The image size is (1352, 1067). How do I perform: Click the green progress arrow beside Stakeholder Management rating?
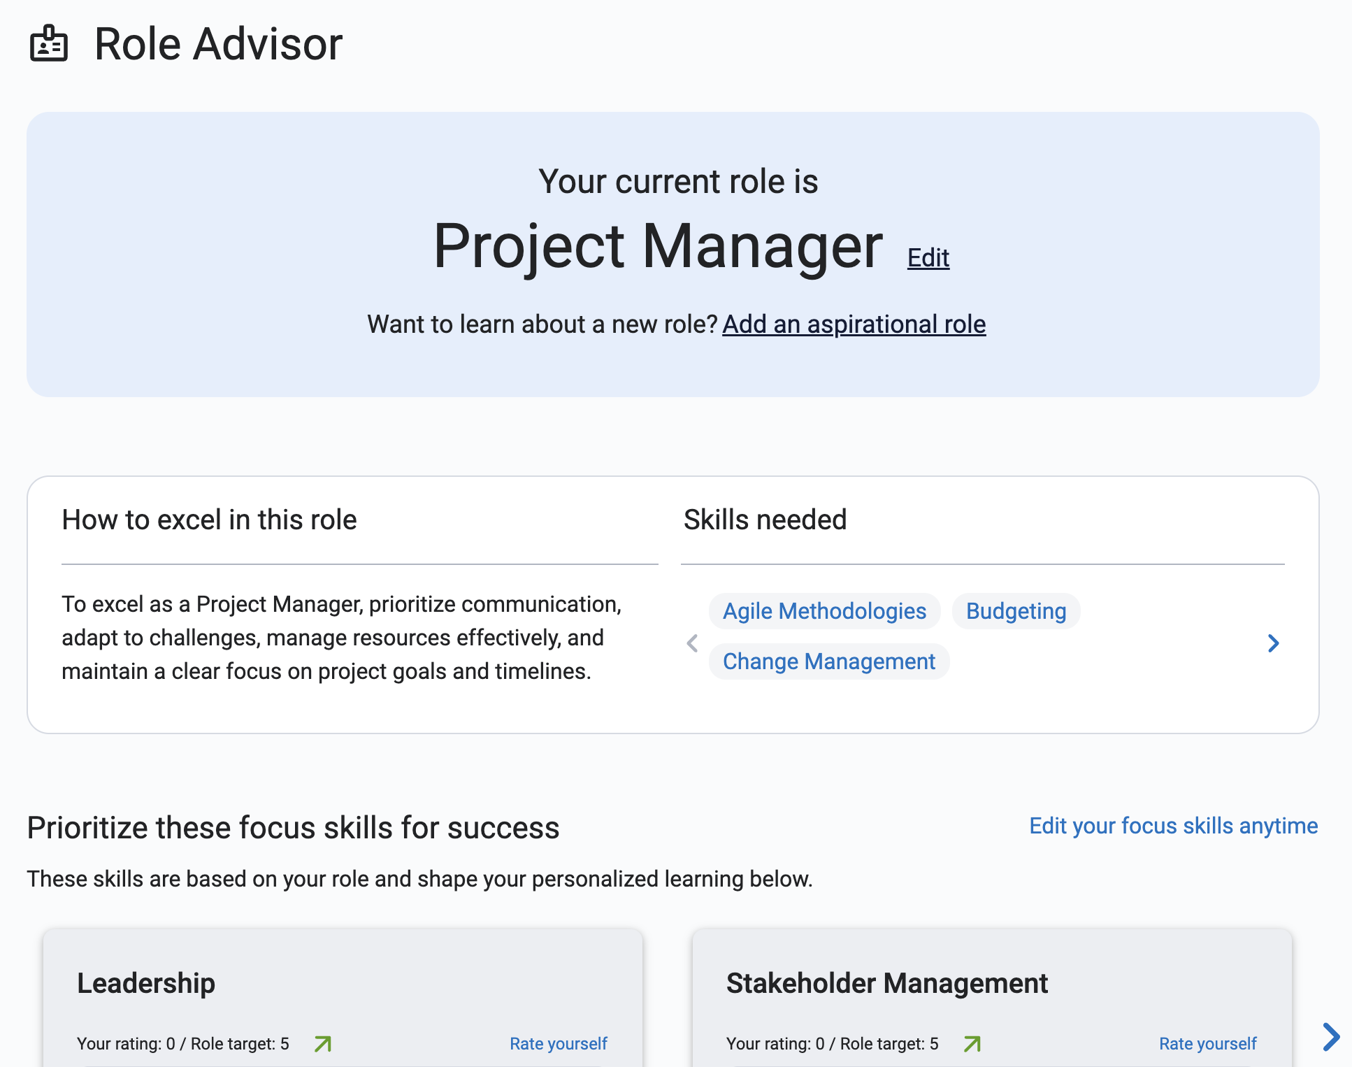tap(972, 1043)
